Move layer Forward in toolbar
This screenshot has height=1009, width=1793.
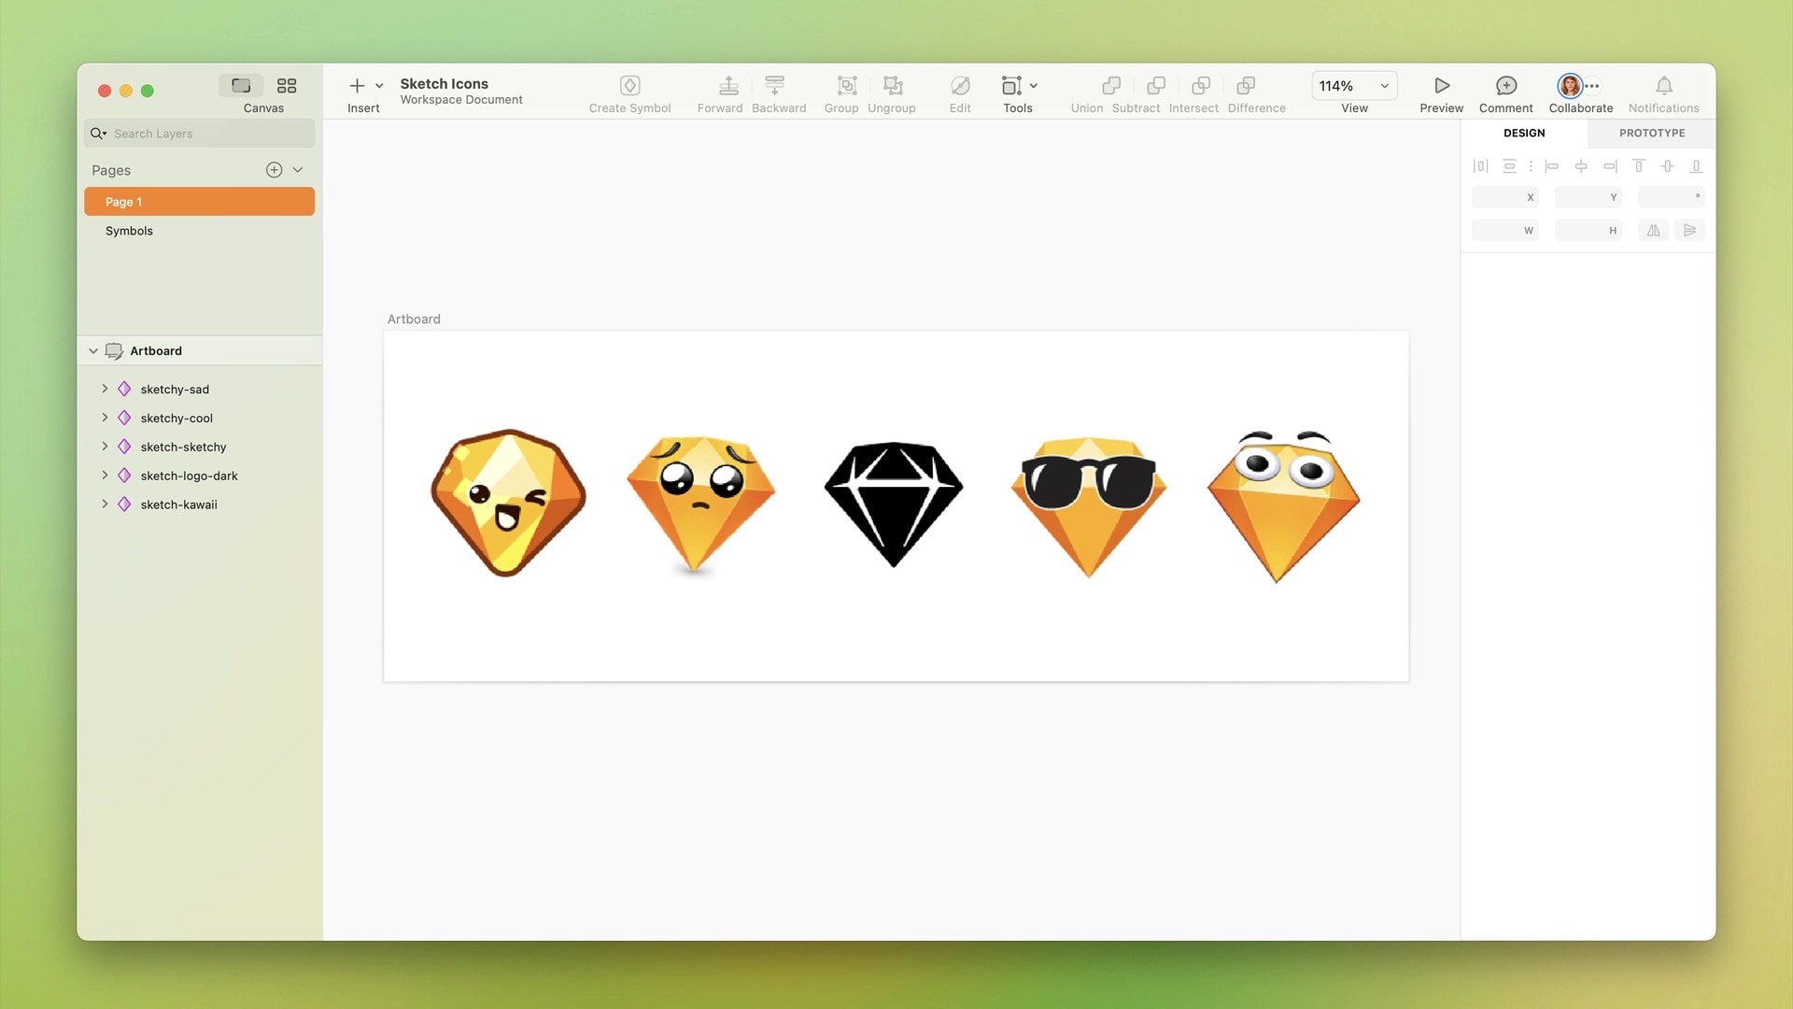(728, 86)
